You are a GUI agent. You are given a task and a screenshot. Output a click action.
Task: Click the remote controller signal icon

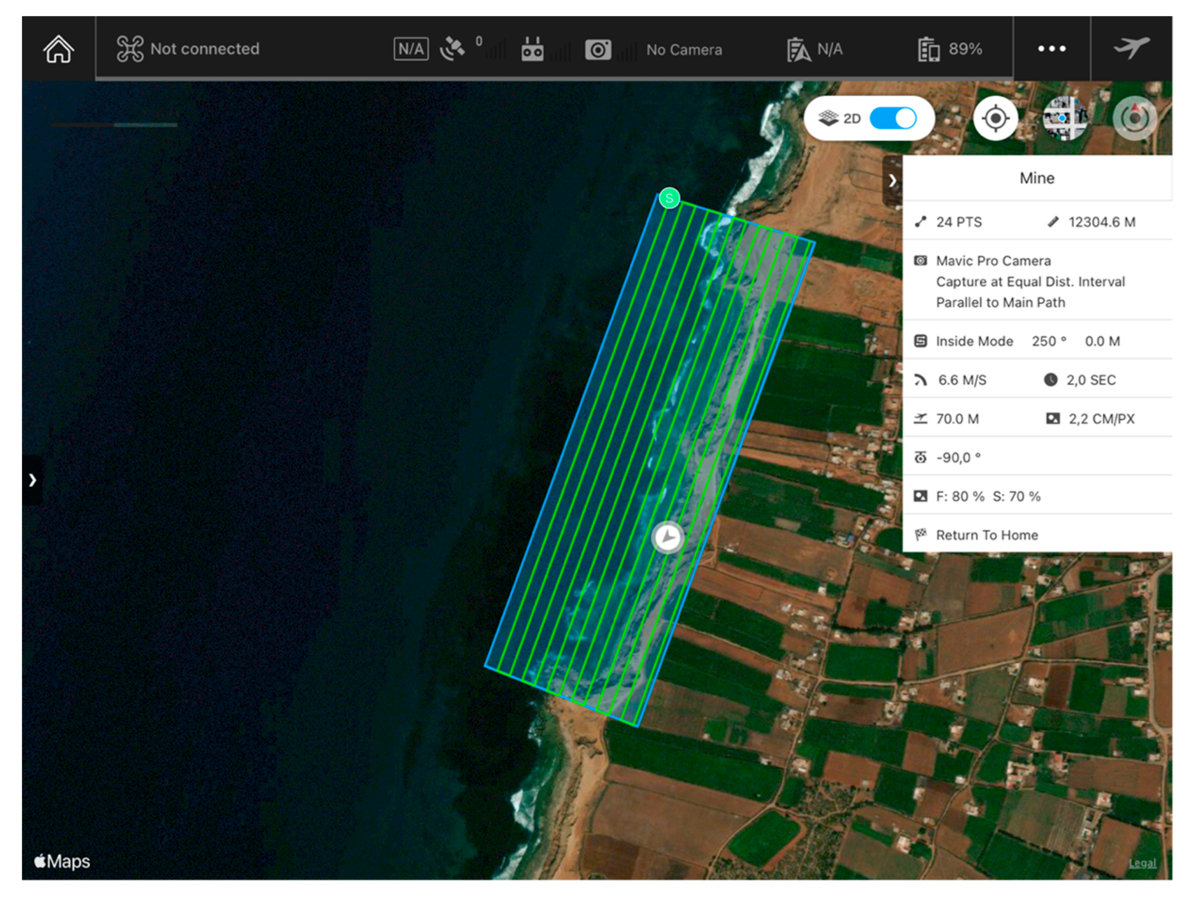tap(532, 50)
